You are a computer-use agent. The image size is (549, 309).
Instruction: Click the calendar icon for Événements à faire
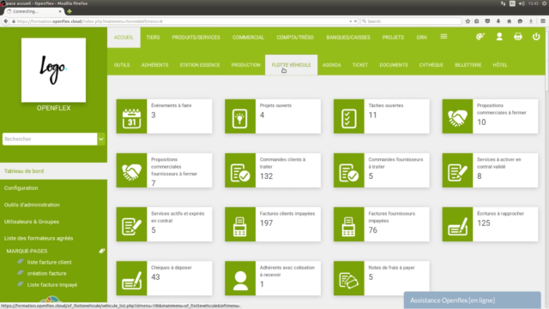[131, 116]
